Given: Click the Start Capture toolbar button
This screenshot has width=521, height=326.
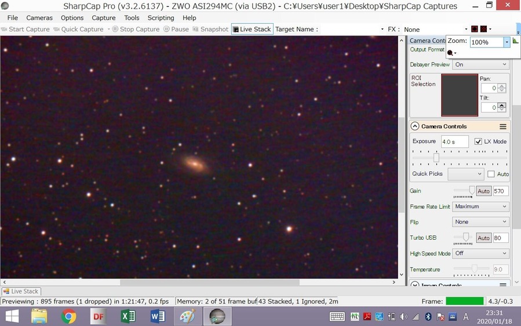Looking at the screenshot, I should [25, 29].
